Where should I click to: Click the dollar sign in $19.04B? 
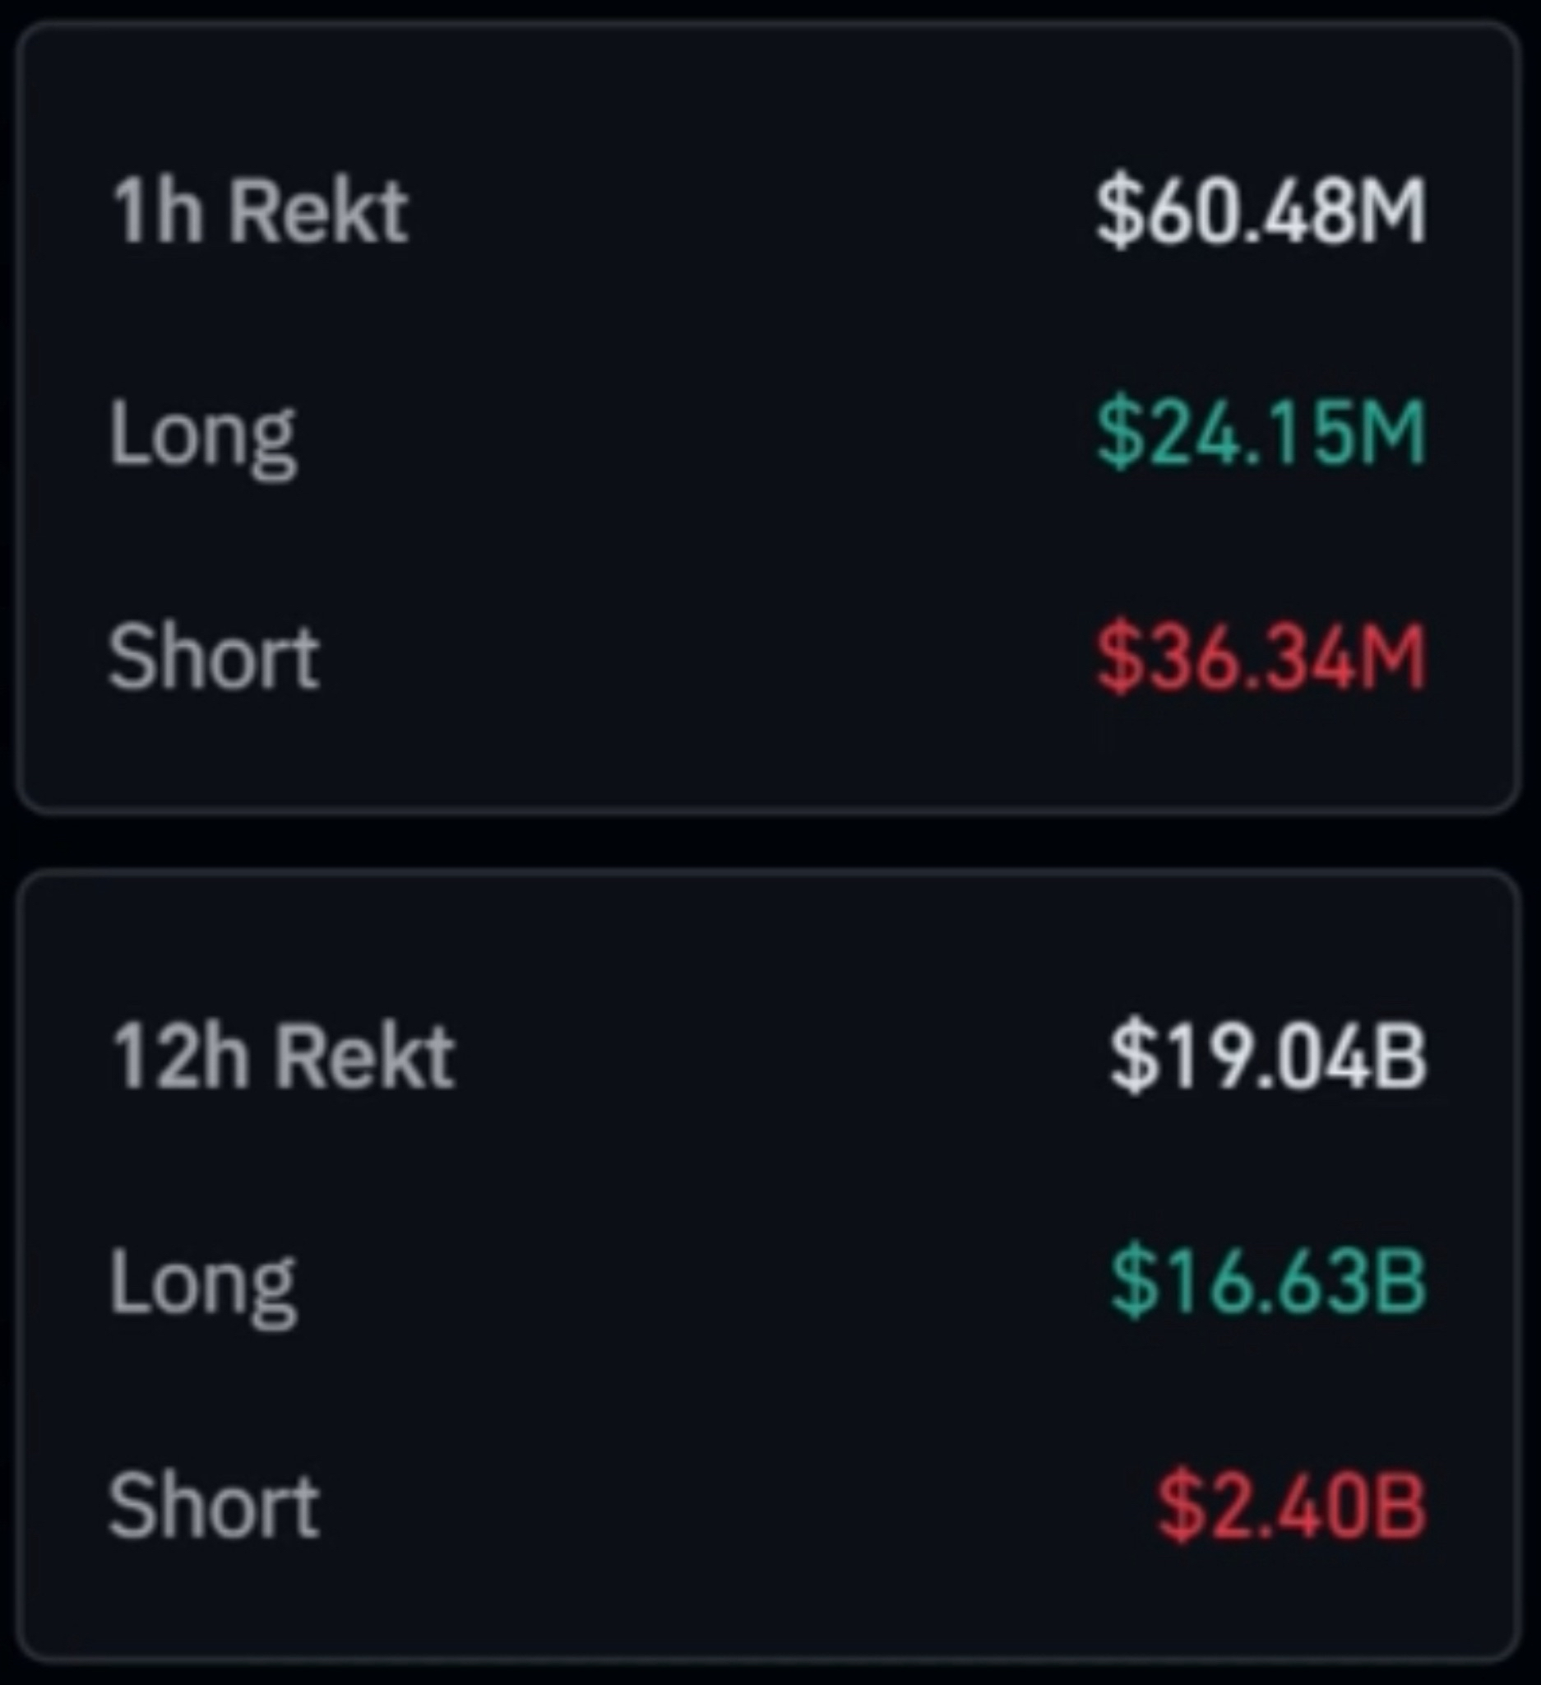[x=1131, y=1056]
